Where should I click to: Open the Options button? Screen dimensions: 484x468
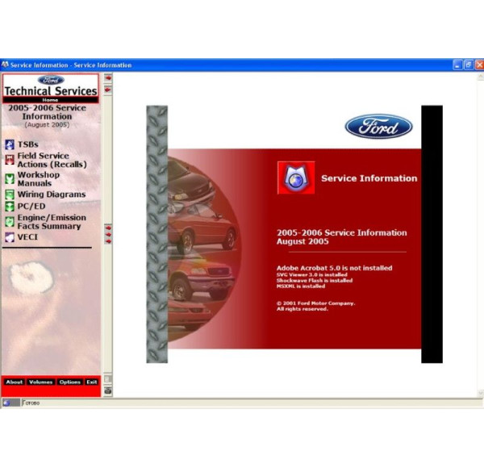[x=69, y=382]
